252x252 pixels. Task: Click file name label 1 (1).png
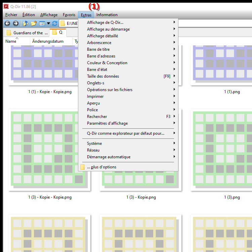point(232,92)
